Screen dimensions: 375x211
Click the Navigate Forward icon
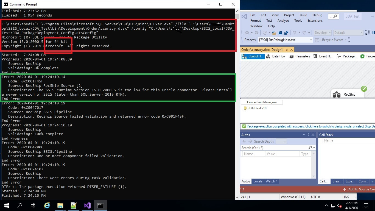click(x=256, y=33)
